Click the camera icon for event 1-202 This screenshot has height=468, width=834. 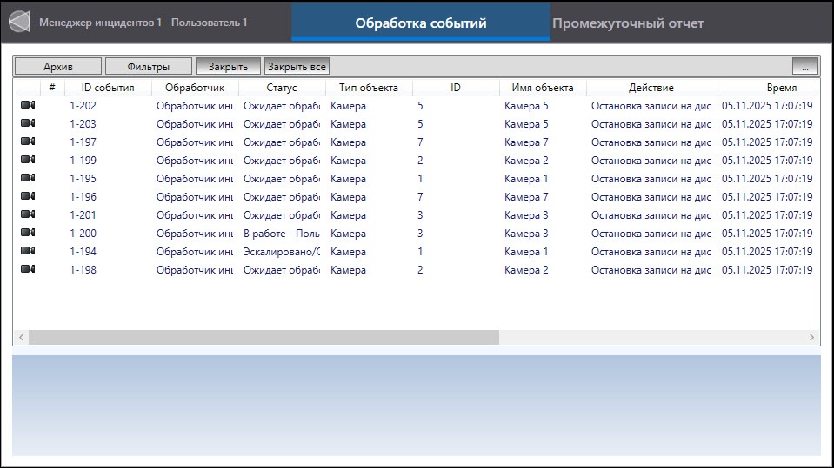pos(28,105)
